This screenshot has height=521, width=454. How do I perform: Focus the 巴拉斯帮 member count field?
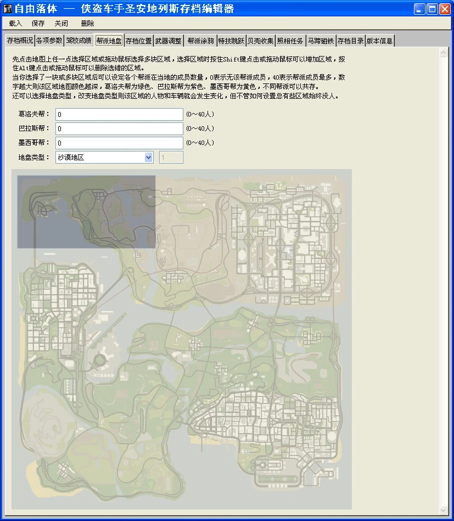point(119,128)
